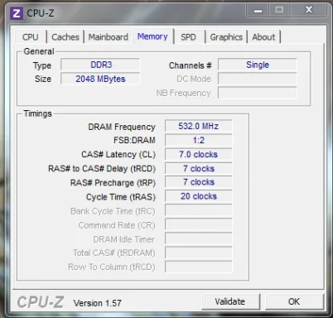Screen dimensions: 333x318
Task: Open the Graphics tab
Action: point(226,37)
